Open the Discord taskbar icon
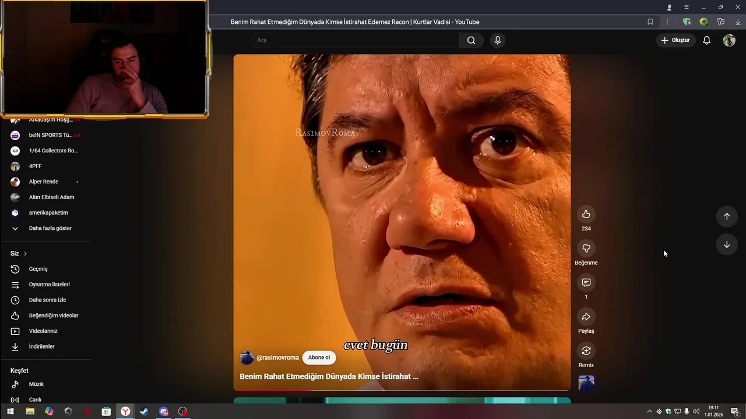 coord(163,411)
